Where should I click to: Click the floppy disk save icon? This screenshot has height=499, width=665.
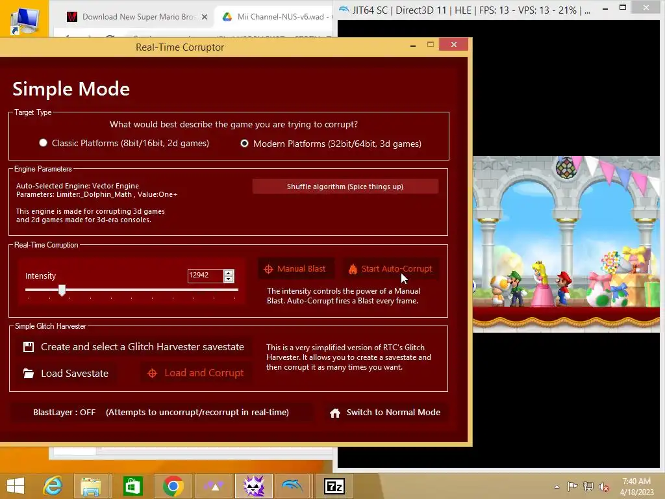pyautogui.click(x=29, y=347)
